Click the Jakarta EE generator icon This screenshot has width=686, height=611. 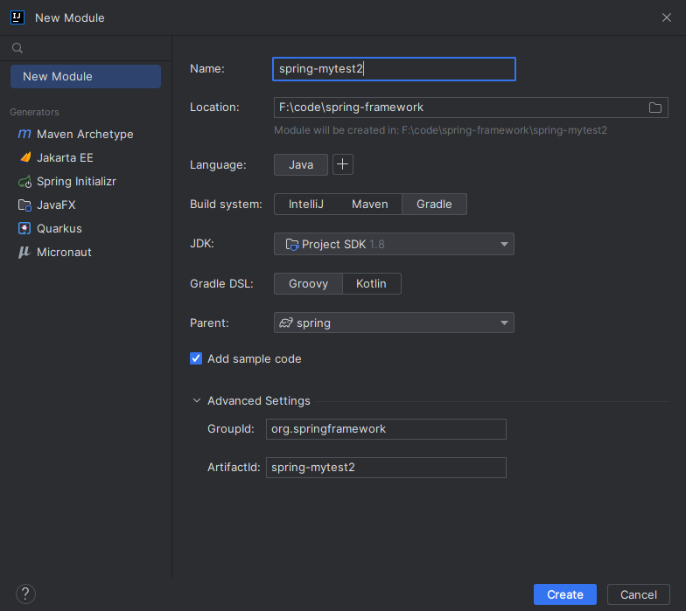(24, 157)
